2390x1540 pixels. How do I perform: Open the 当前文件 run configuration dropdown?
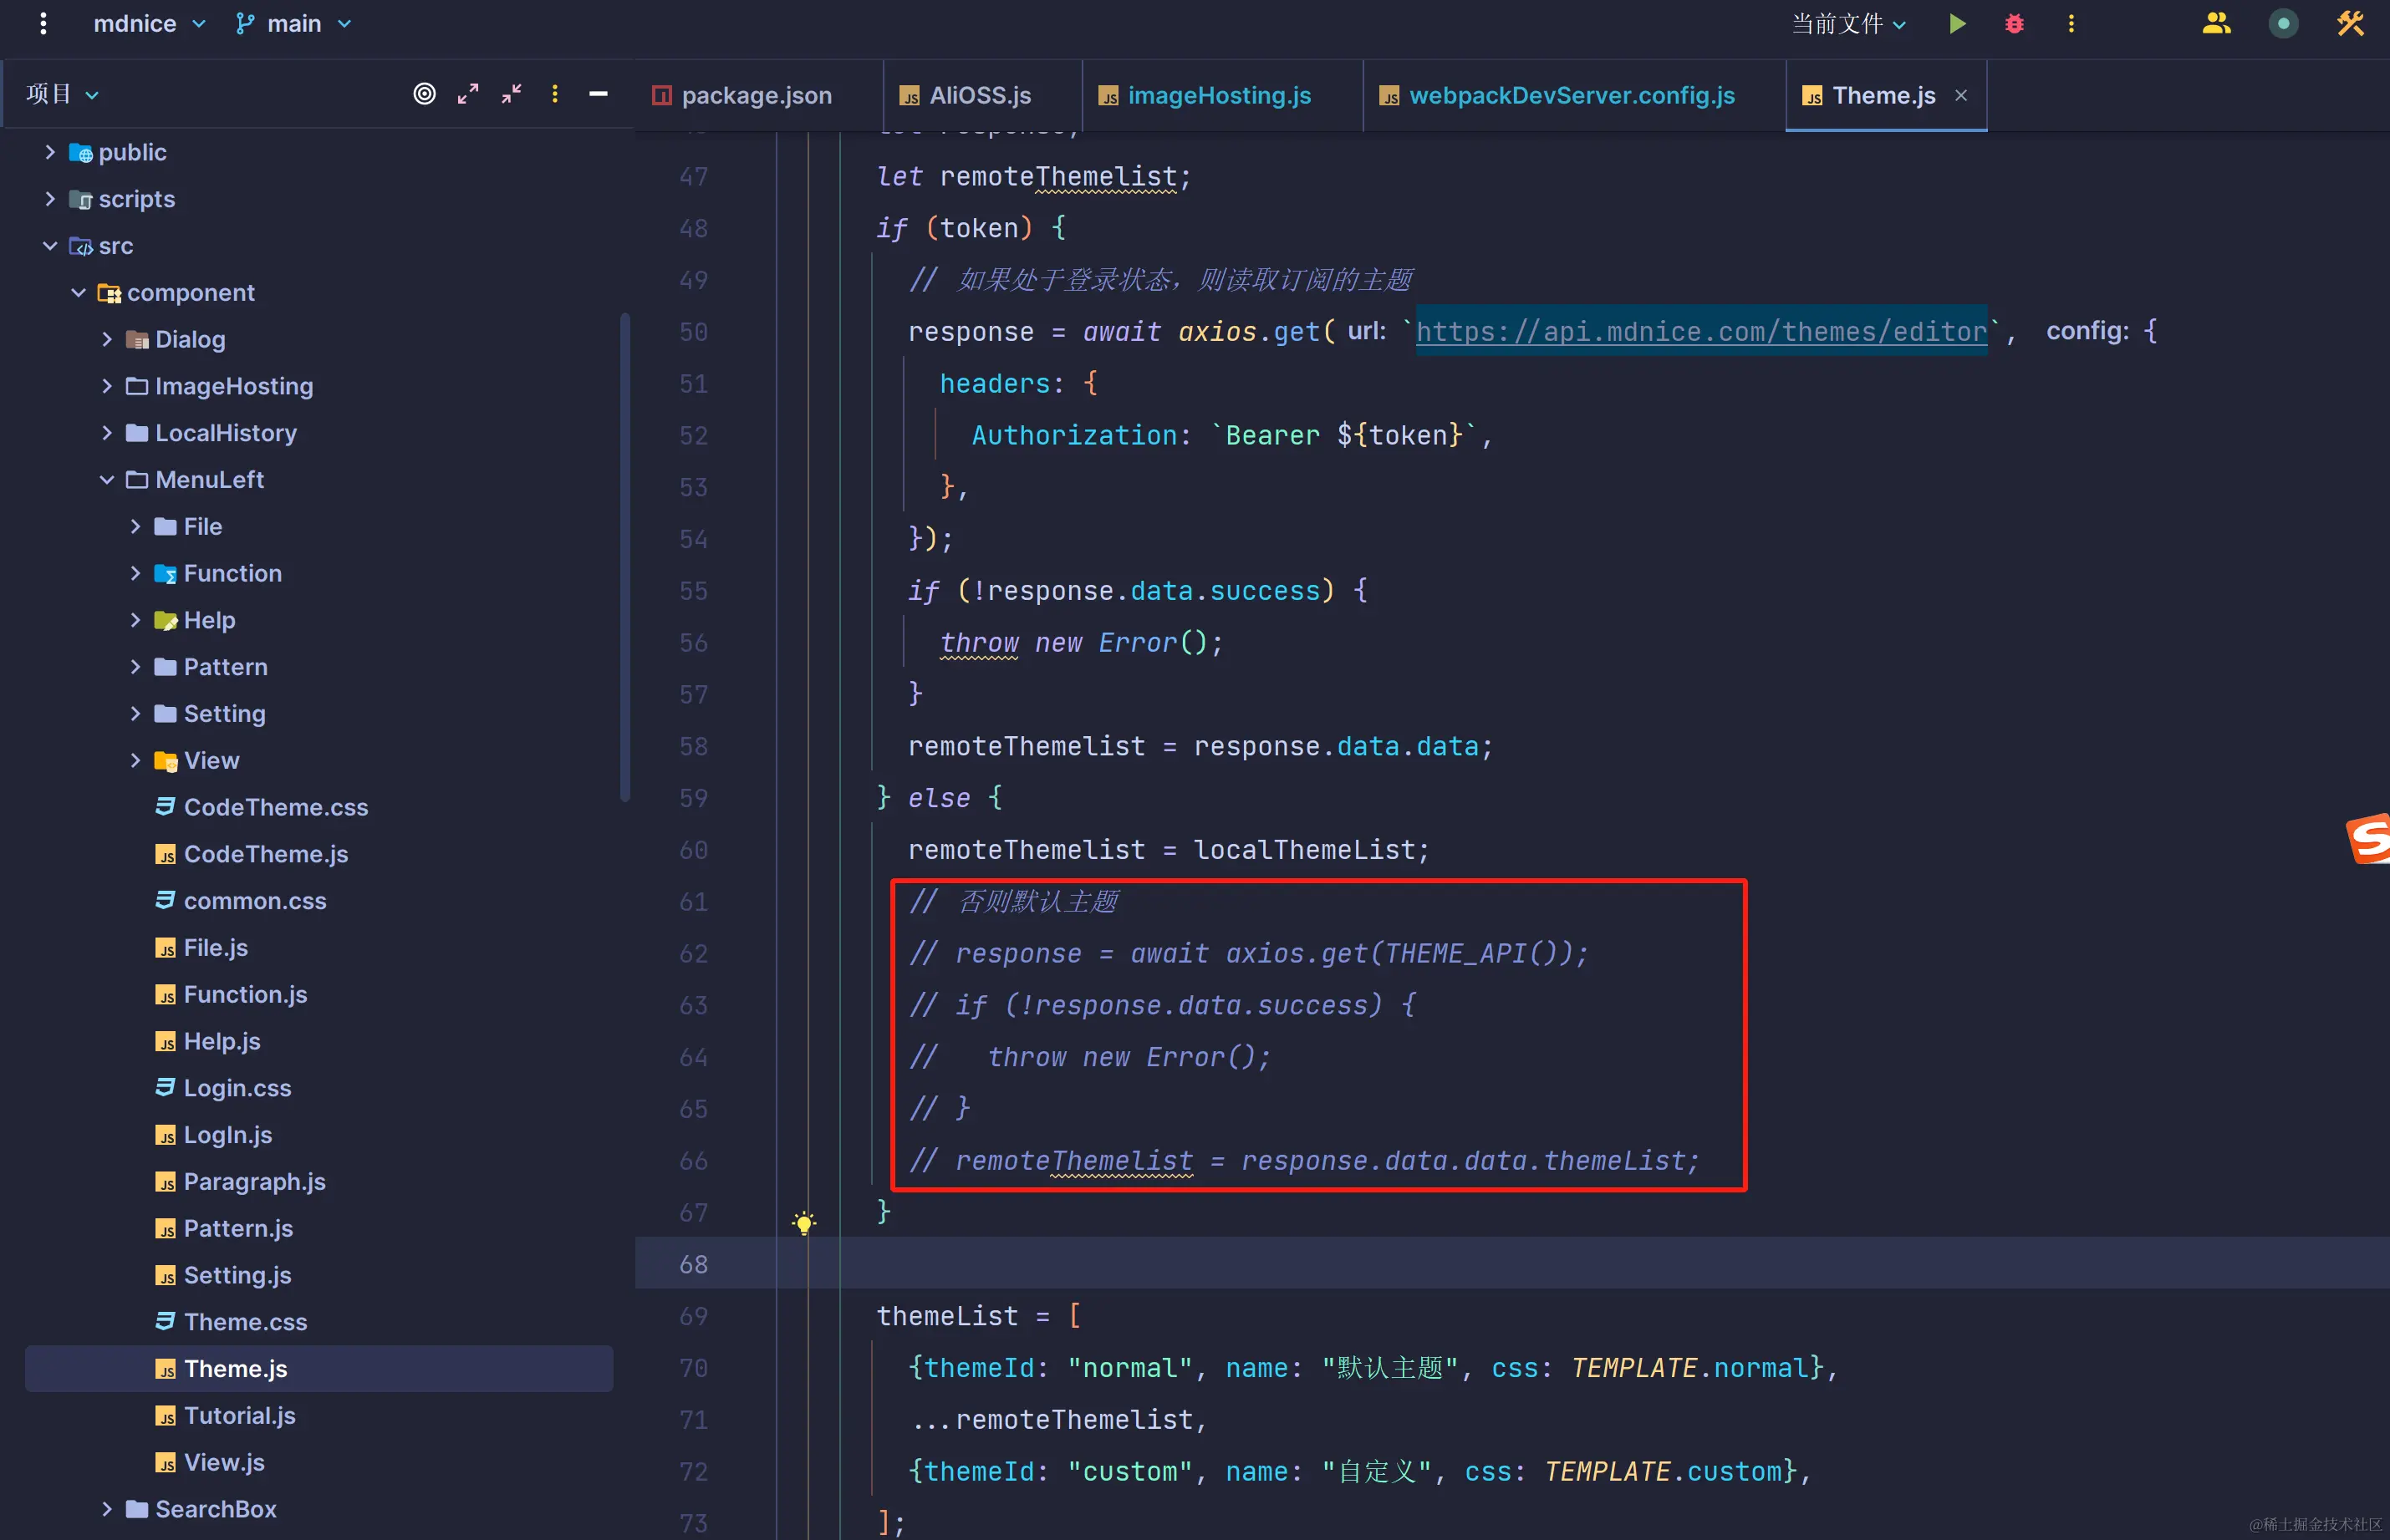1847,23
